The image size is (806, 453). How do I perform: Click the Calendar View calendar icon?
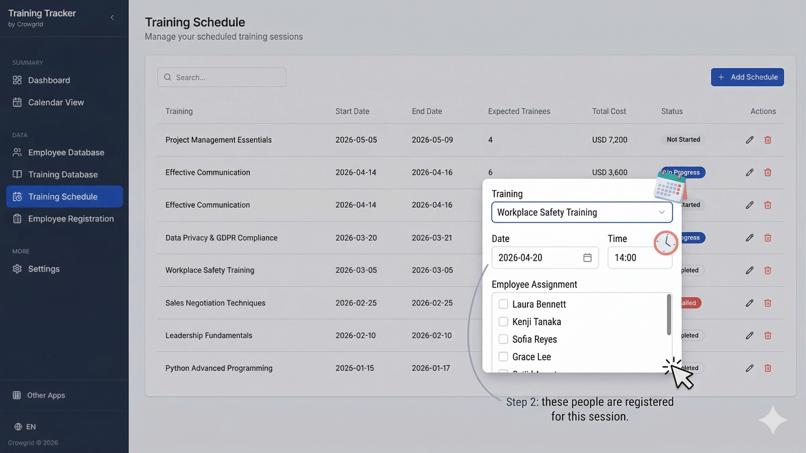17,102
